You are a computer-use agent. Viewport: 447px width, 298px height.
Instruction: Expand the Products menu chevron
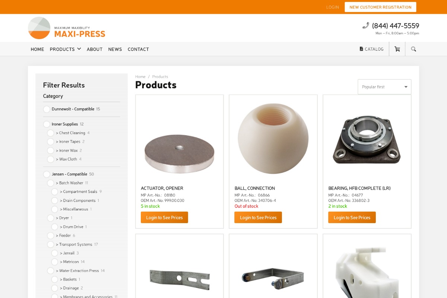pyautogui.click(x=79, y=49)
